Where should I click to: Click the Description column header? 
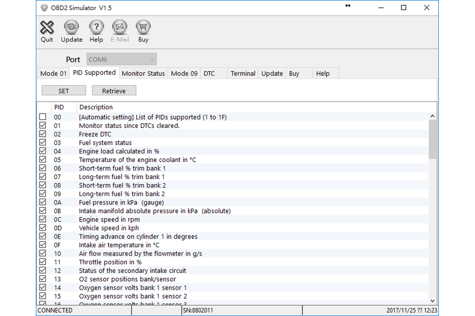click(x=96, y=107)
